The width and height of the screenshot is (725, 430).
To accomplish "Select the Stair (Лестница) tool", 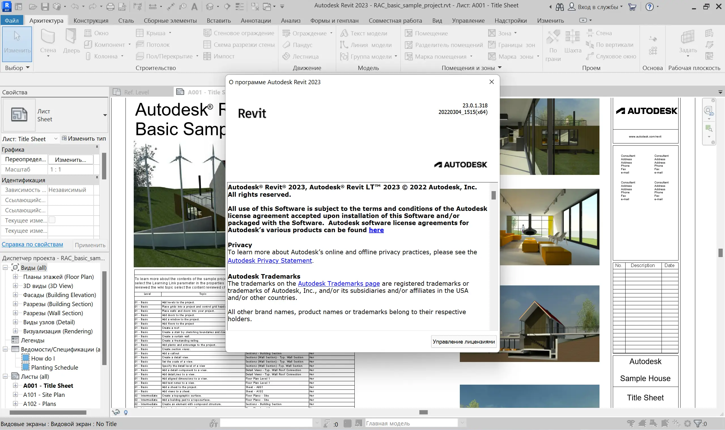I will [x=301, y=56].
